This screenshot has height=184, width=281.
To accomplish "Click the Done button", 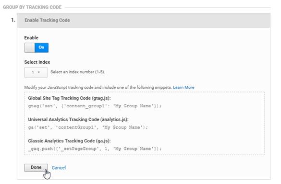I will point(36,168).
